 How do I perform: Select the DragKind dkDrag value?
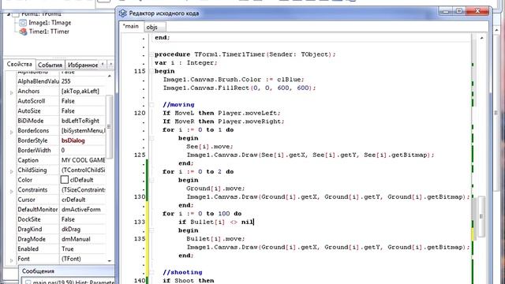pos(83,230)
